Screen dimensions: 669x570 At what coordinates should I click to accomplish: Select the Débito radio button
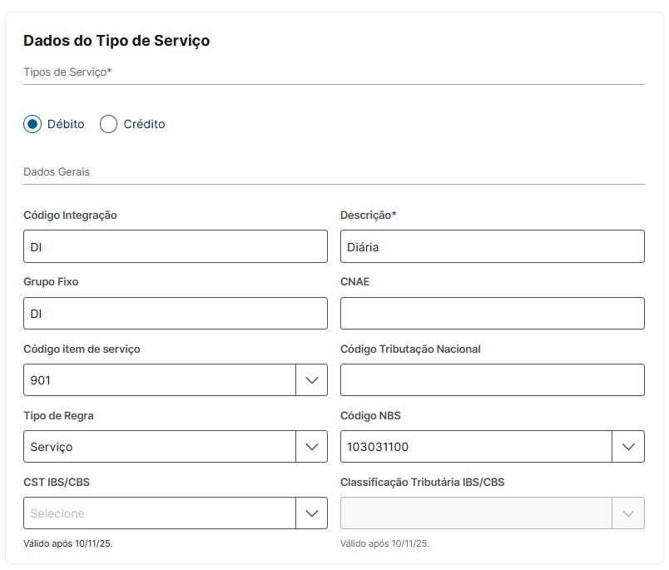click(32, 124)
